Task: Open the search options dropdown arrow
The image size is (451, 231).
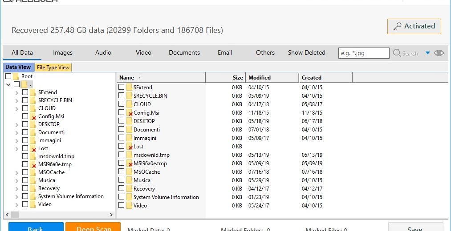Action: click(428, 53)
